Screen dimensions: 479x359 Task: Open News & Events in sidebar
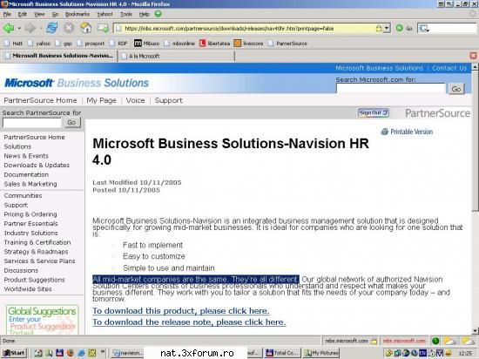tap(26, 156)
